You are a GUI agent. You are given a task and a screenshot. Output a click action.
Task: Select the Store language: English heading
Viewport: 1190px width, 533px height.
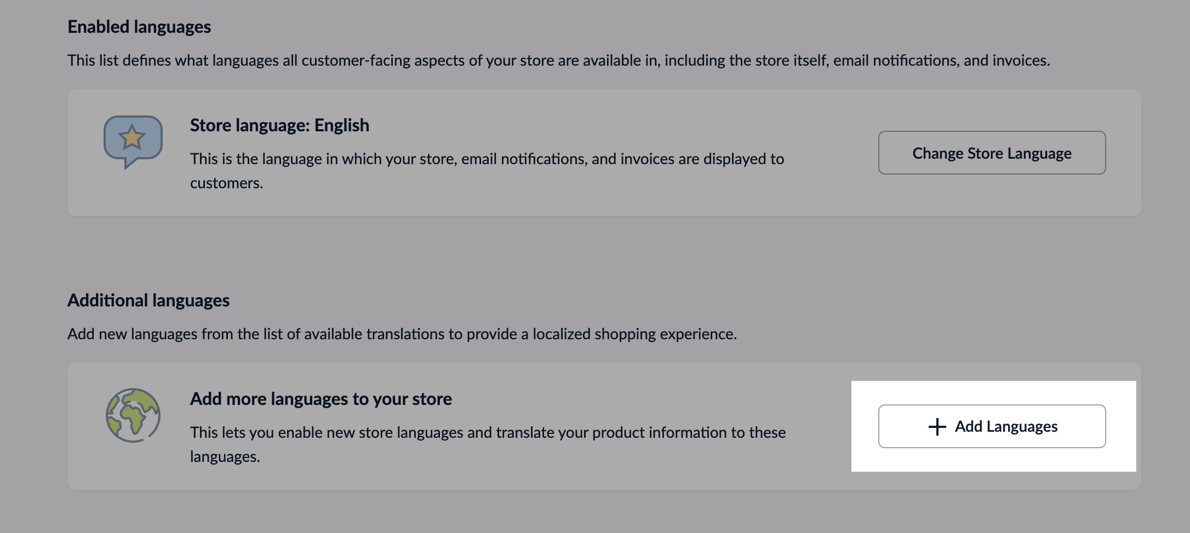tap(279, 125)
